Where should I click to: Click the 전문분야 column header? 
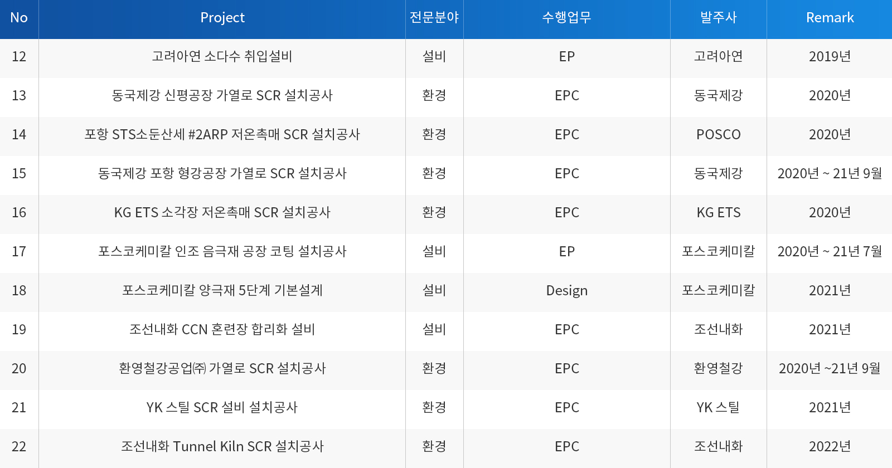point(434,18)
